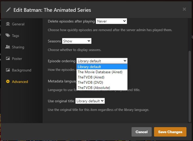Click the settings panel vertical scrollbar
Screen dimensions: 193x141
point(190,86)
